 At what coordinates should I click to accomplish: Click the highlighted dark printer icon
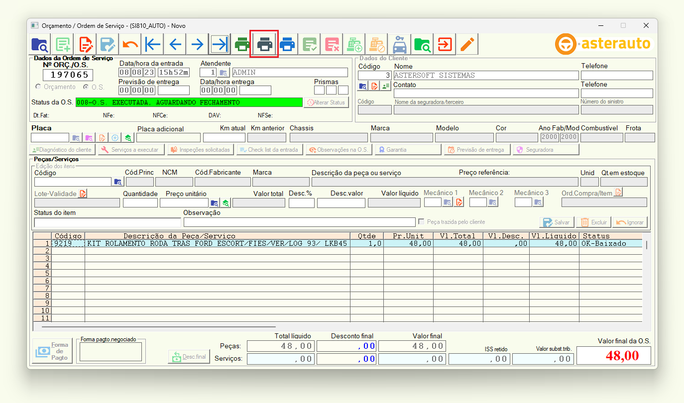[264, 45]
